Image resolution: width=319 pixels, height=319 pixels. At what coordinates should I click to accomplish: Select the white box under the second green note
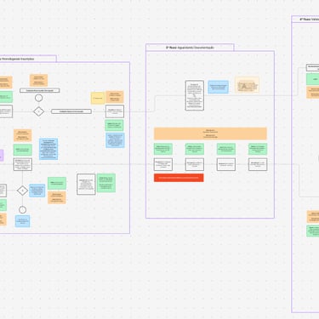pyautogui.click(x=195, y=164)
